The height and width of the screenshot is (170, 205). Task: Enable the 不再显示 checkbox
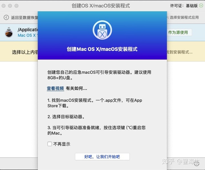coord(50,144)
